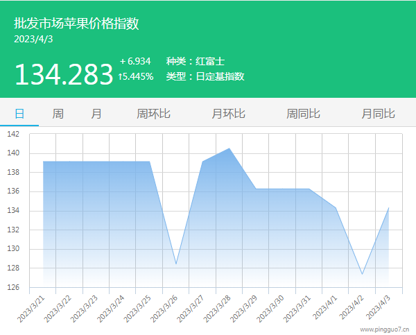The image size is (416, 335).
Task: Click the title 批发市场苹果价格指数
Action: (x=76, y=24)
